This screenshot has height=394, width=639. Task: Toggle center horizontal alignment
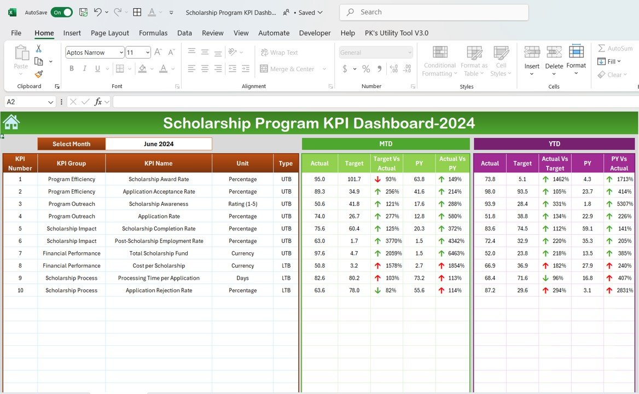205,68
